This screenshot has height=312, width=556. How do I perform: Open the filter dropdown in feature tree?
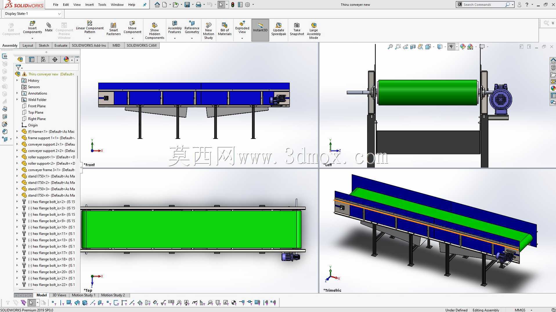[x=19, y=68]
